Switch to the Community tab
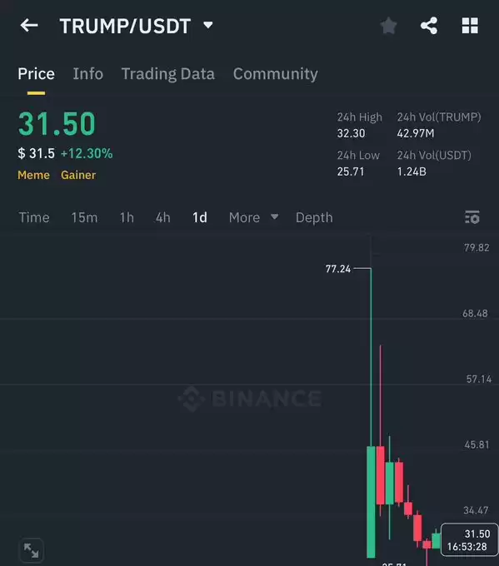The width and height of the screenshot is (499, 566). [x=276, y=74]
